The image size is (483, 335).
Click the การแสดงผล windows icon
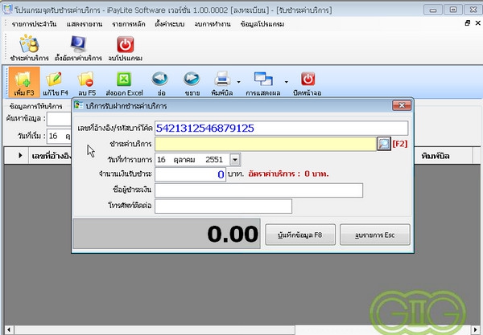tap(263, 79)
